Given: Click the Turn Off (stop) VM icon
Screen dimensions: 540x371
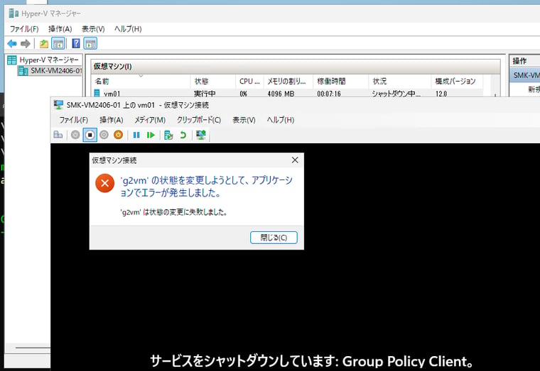Looking at the screenshot, I should [x=90, y=135].
